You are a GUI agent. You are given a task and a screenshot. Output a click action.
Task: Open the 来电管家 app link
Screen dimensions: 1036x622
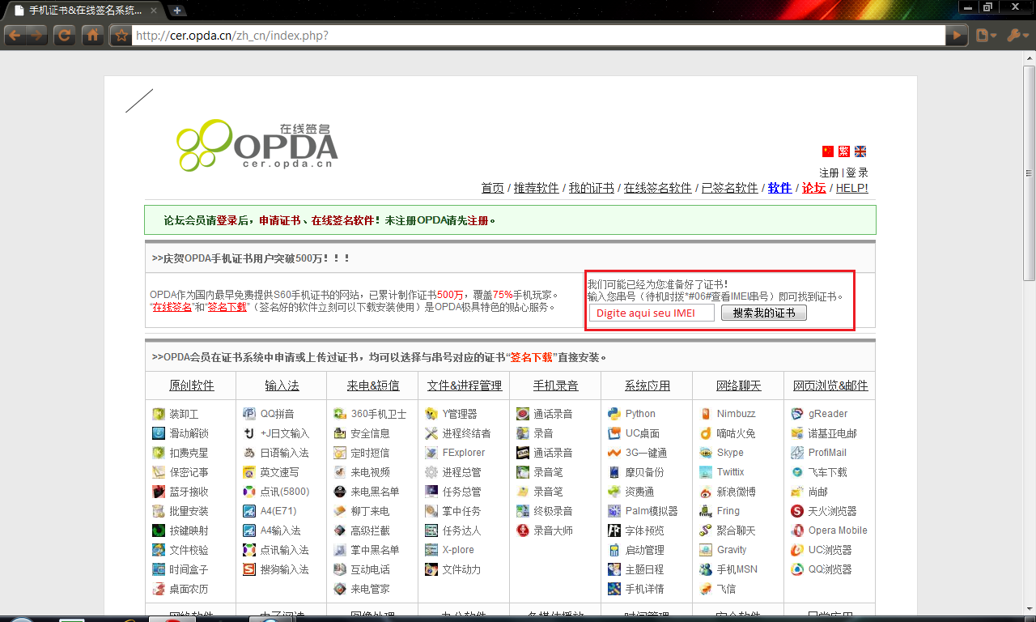coord(370,589)
